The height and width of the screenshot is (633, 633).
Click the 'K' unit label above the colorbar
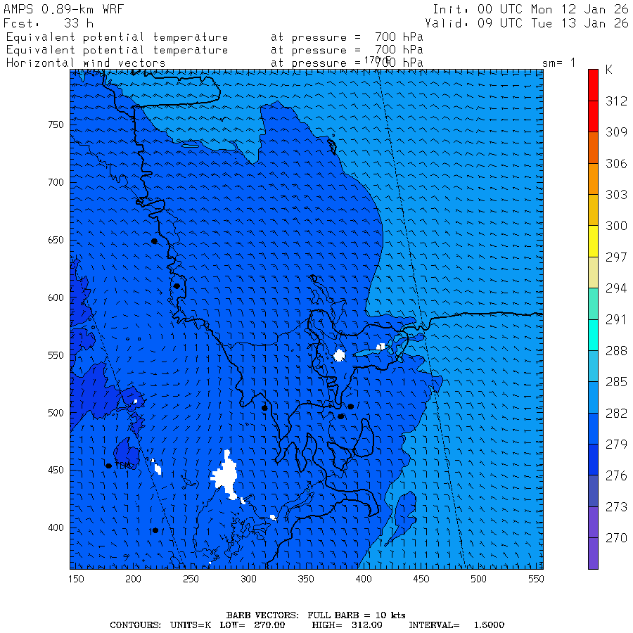(x=609, y=70)
